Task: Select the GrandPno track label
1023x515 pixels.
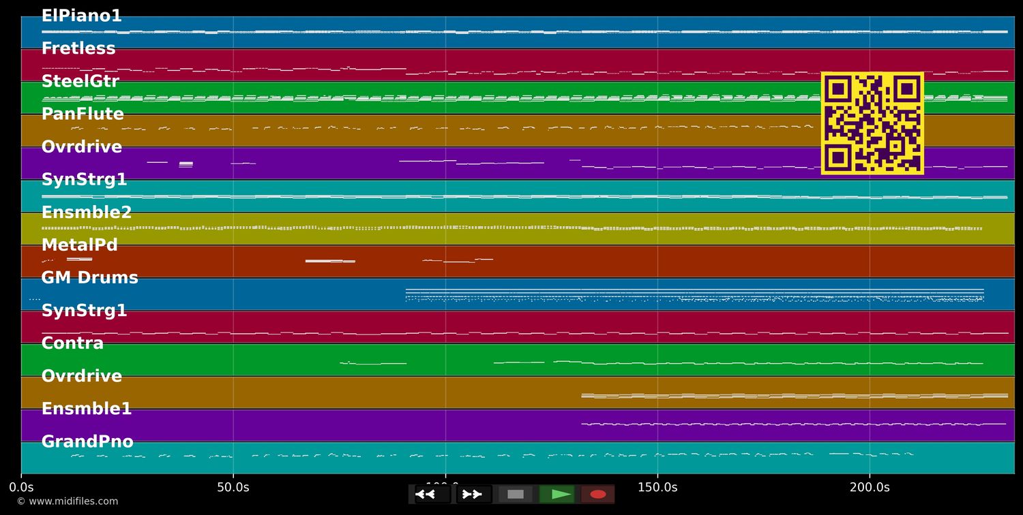Action: [x=87, y=441]
